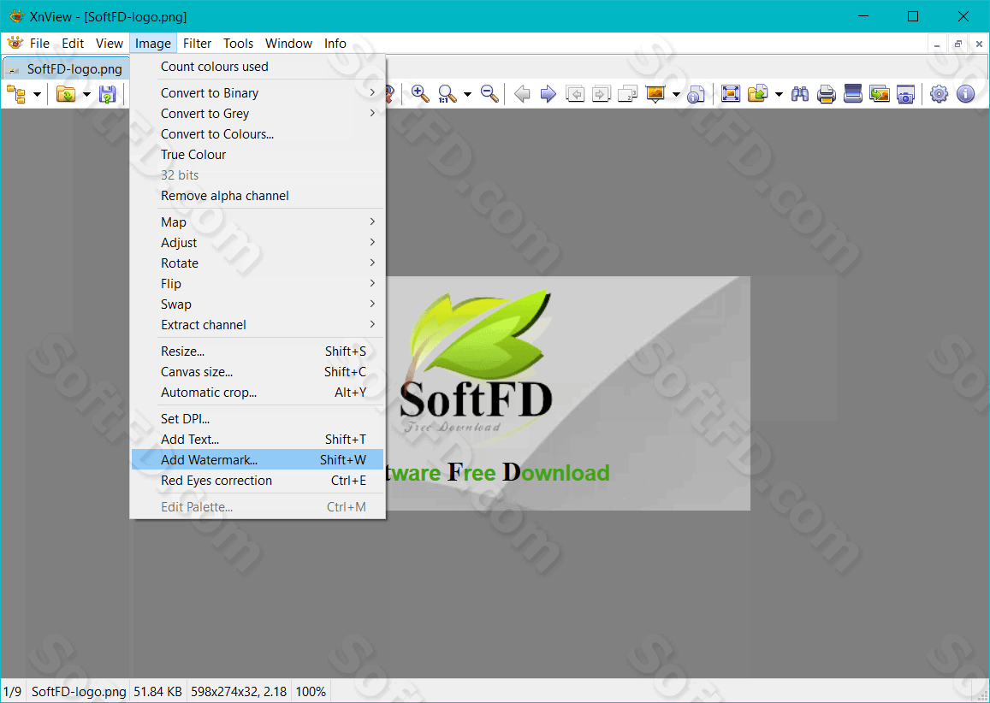
Task: Click the Open file folder icon
Action: 66,95
